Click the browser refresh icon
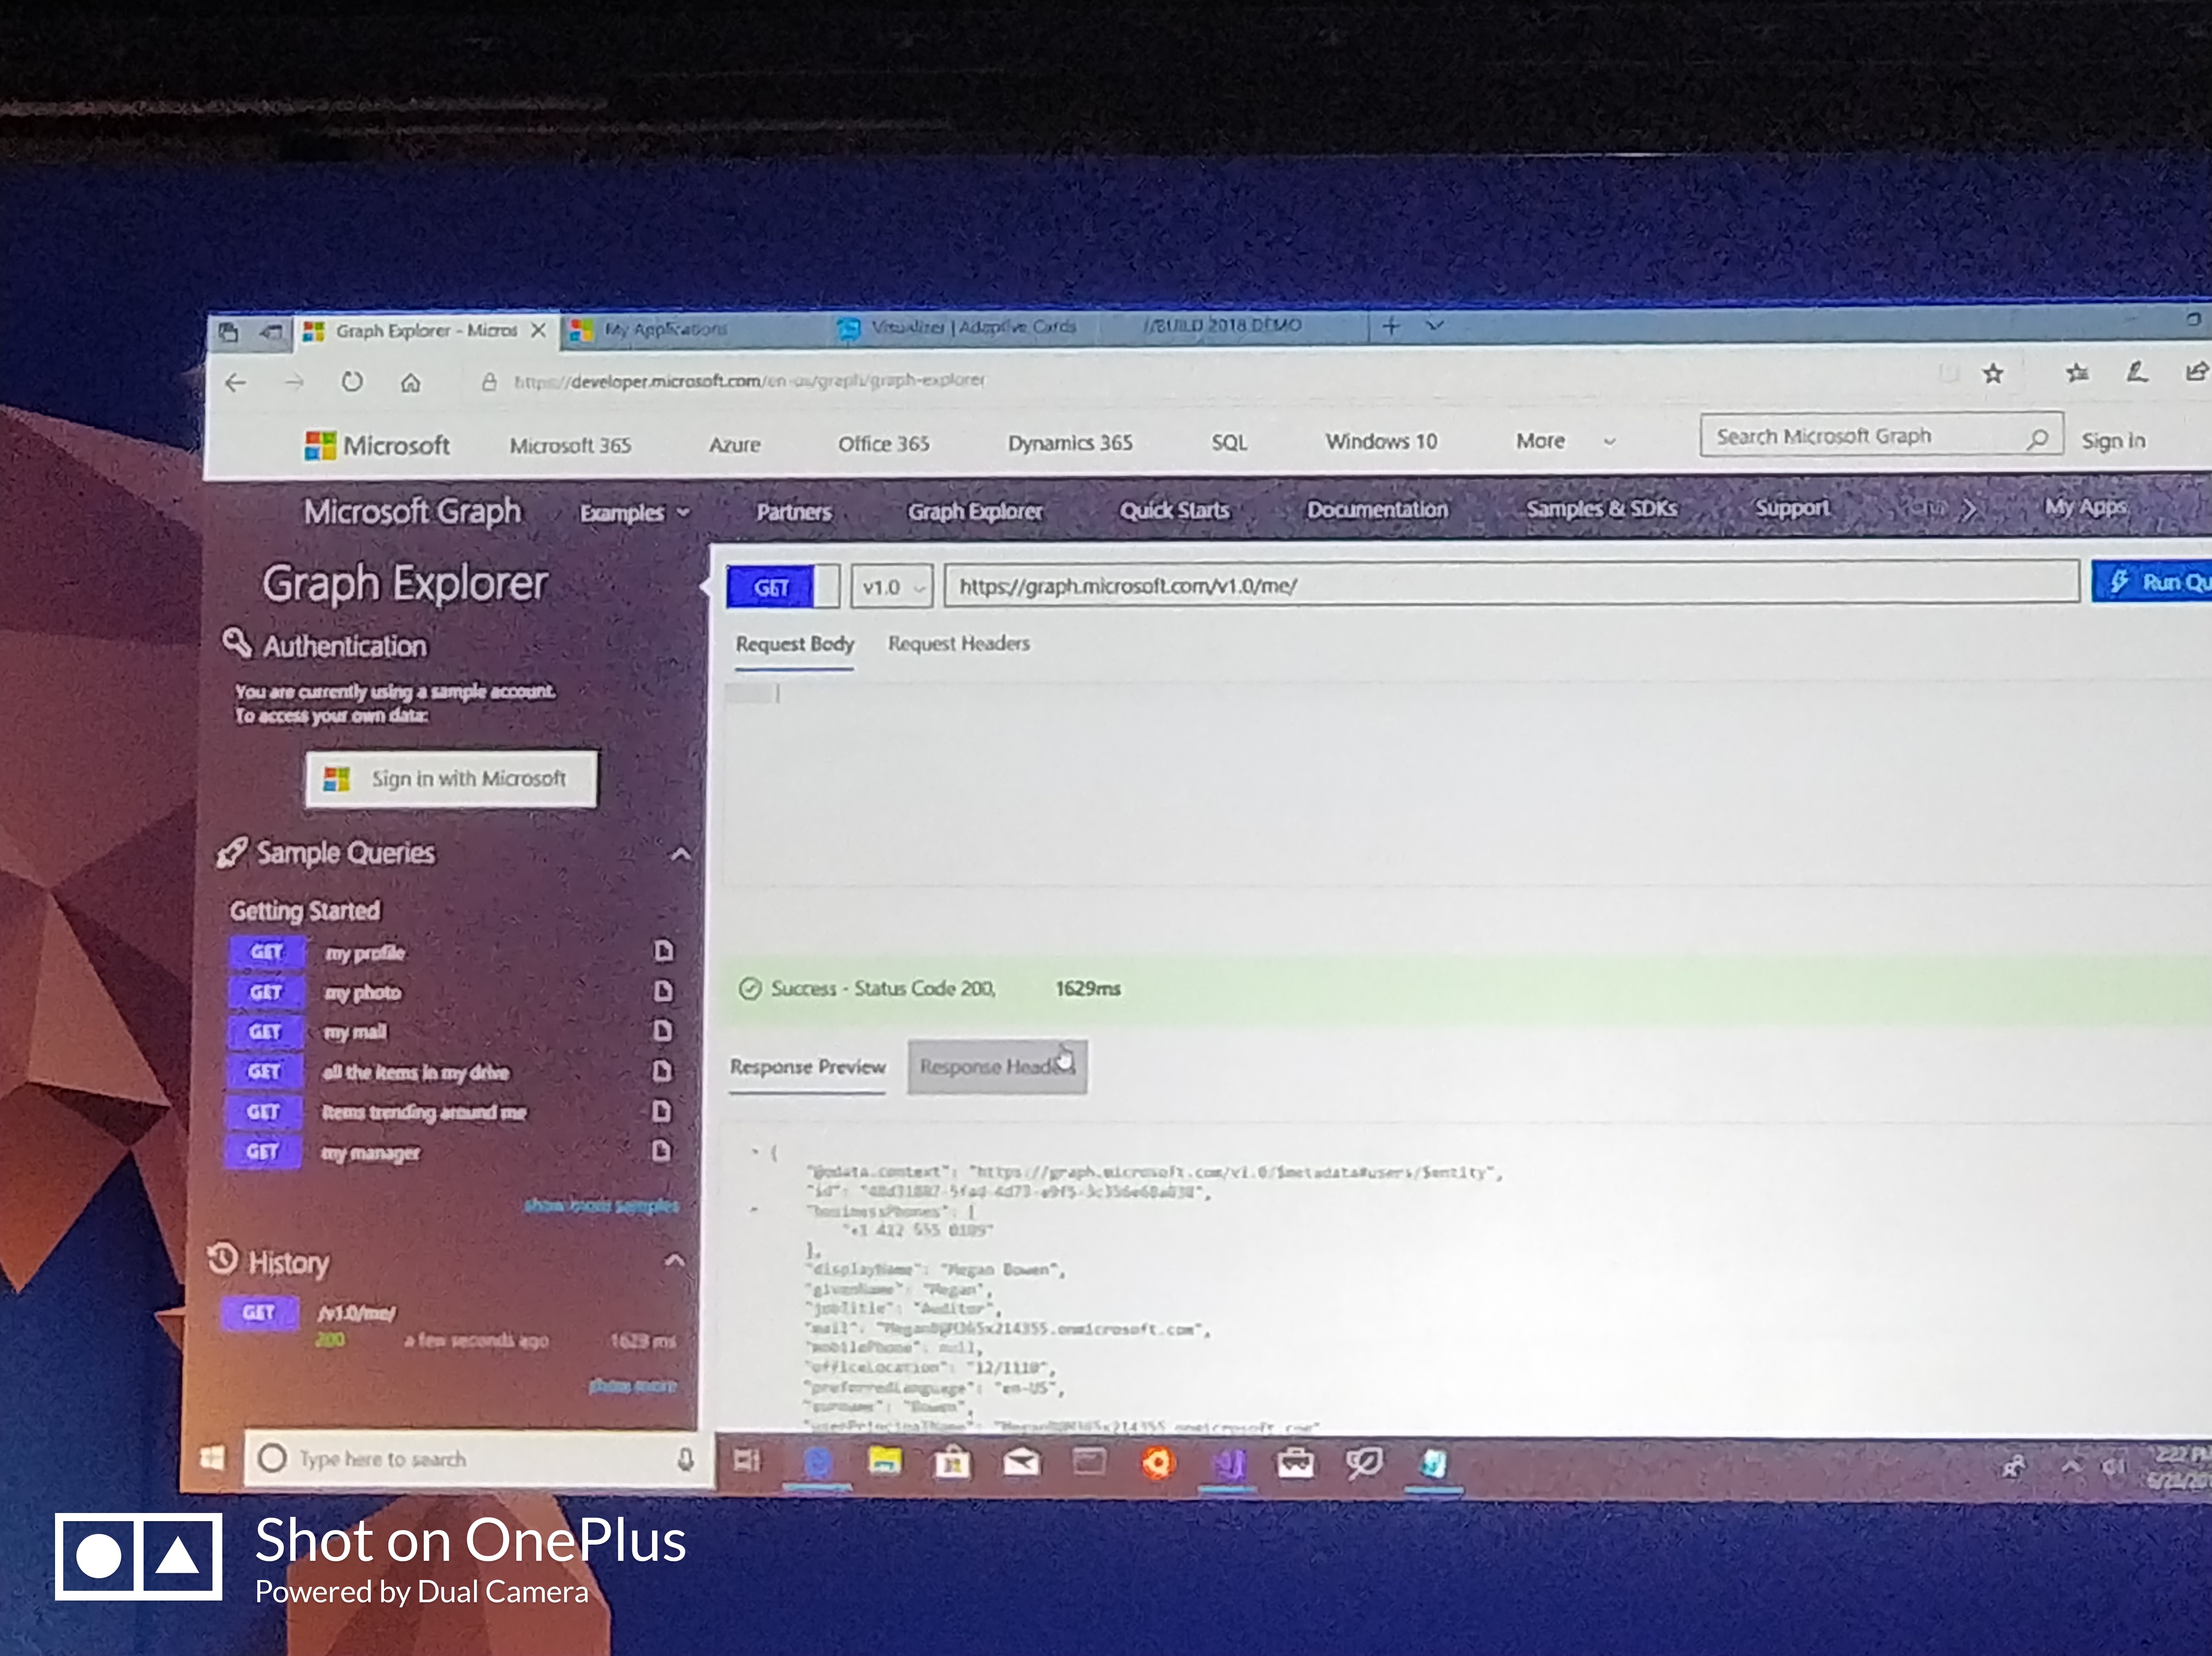Screen dimensions: 2212x1656 [x=351, y=382]
